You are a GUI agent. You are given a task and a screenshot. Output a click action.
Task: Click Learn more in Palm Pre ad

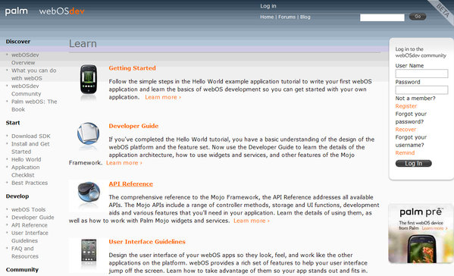(434, 228)
